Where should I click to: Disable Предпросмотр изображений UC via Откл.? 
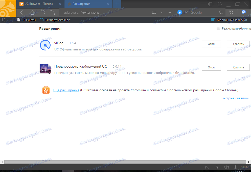pyautogui.click(x=212, y=67)
